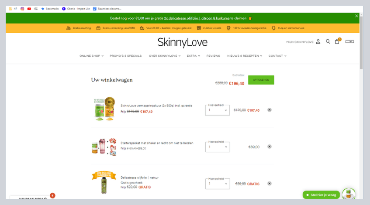370x205 pixels.
Task: Click the red 4 notification badge
Action: pyautogui.click(x=52, y=195)
